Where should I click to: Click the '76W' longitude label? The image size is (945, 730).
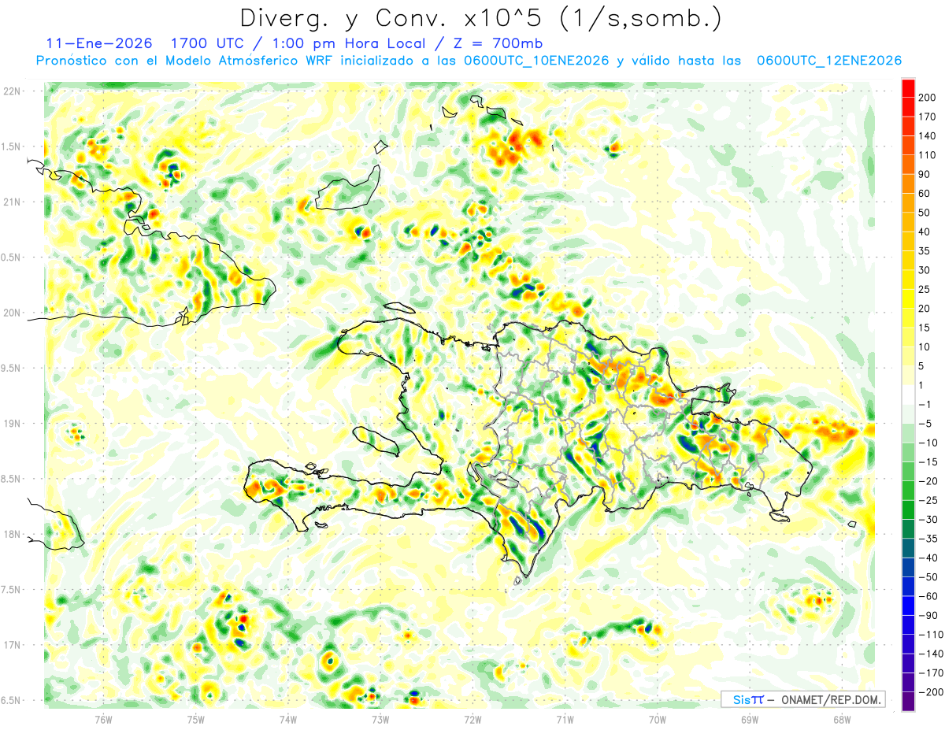(103, 719)
